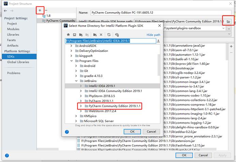Image resolution: width=236 pixels, height=162 pixels.
Task: Go forward with the right arrow
Action: point(12,11)
